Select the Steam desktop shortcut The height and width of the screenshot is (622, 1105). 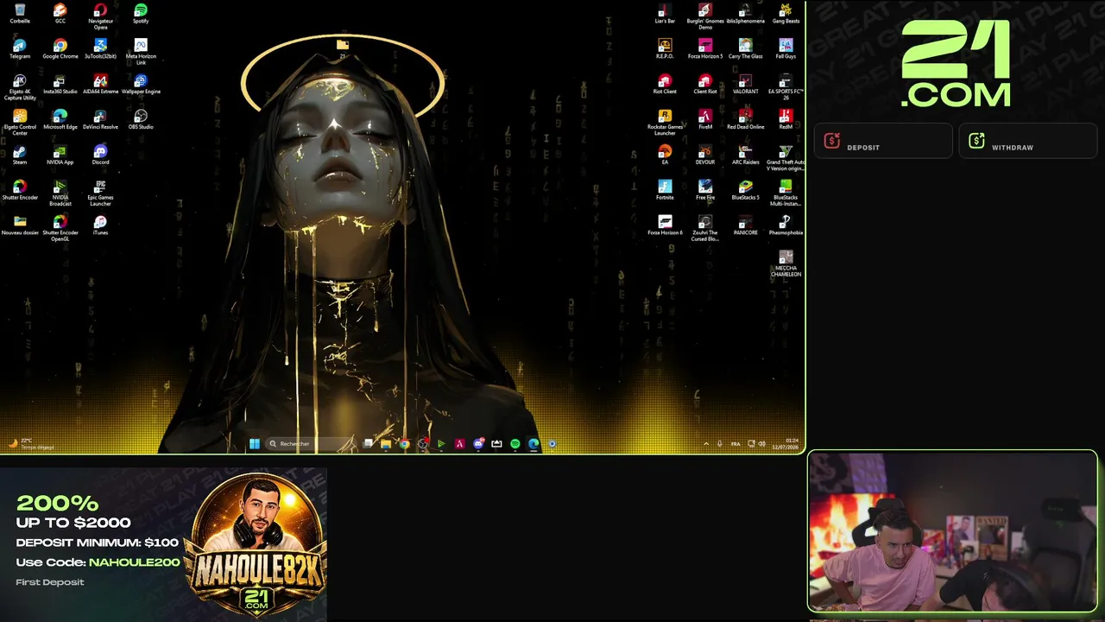click(20, 155)
